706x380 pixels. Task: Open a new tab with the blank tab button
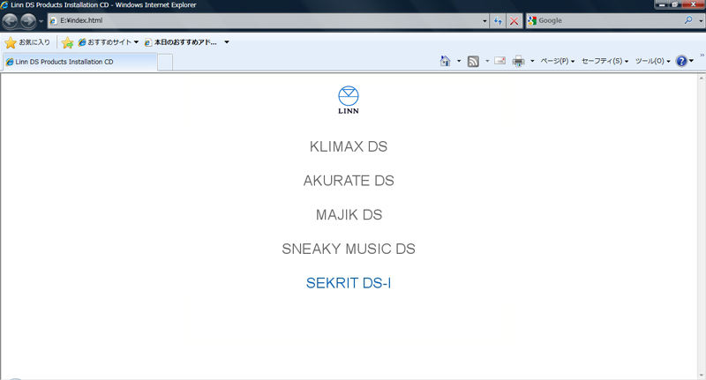[x=165, y=62]
